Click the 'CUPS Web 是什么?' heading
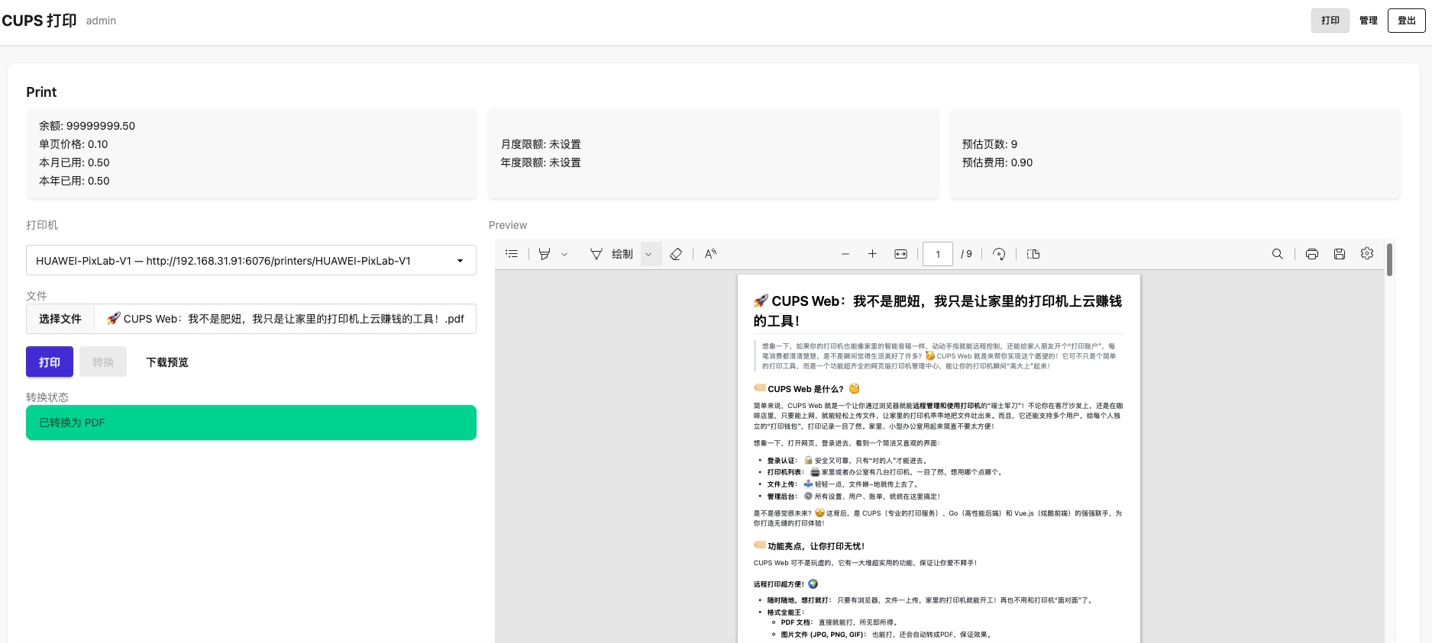1432x643 pixels. [806, 389]
